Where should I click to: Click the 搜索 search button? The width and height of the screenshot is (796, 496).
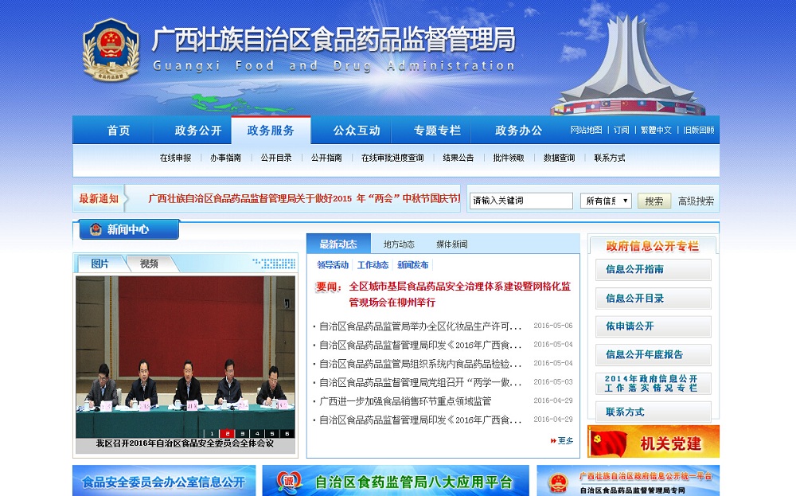coord(654,201)
